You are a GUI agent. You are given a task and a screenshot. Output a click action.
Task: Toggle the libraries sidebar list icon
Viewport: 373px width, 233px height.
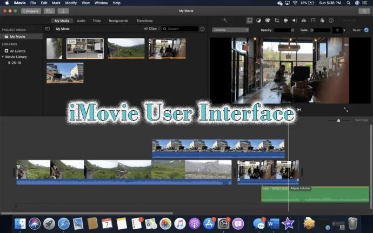pos(48,29)
